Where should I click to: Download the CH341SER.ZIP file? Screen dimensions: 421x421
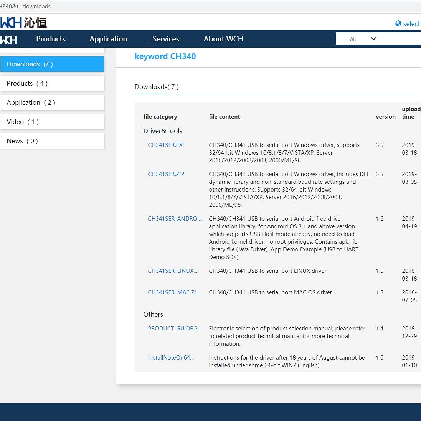[x=166, y=174]
